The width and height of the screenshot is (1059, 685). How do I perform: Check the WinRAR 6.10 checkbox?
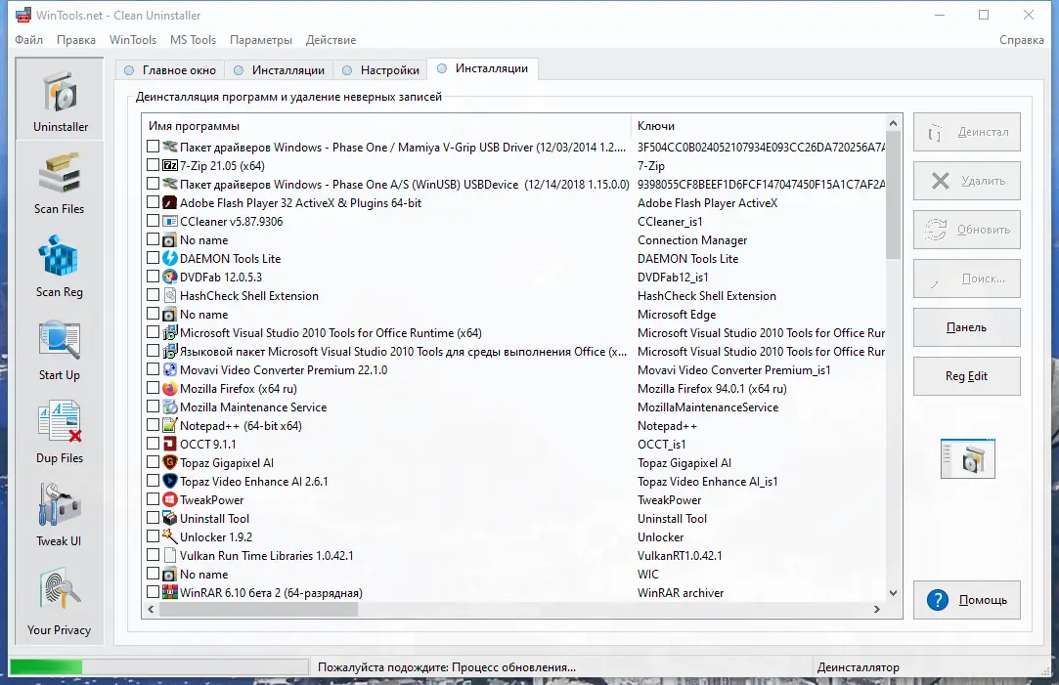click(153, 592)
